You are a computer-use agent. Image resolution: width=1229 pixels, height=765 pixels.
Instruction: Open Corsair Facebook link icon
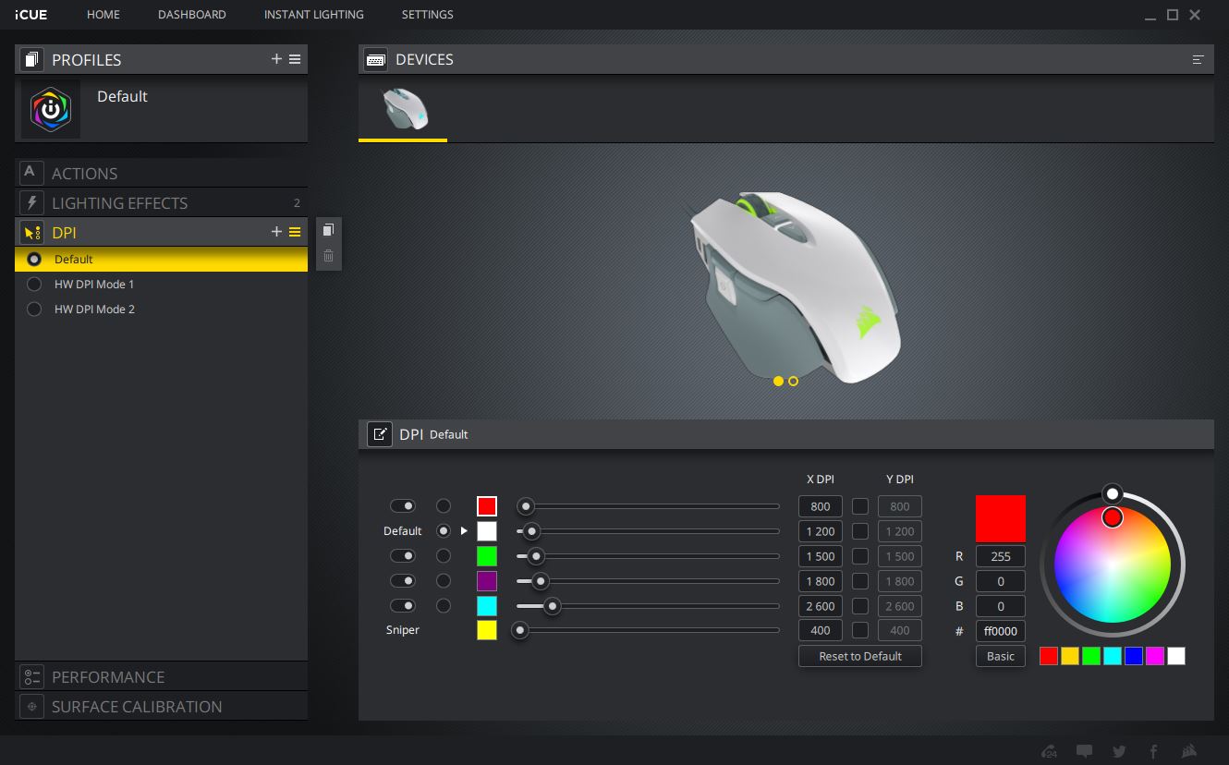(x=1153, y=751)
